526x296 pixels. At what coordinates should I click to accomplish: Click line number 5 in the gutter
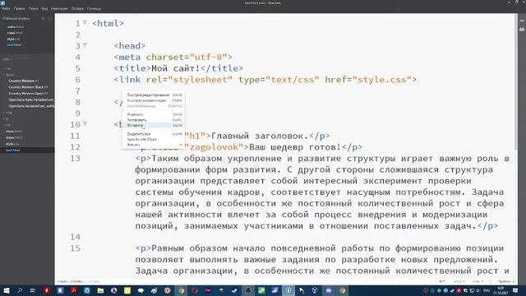[x=78, y=68]
